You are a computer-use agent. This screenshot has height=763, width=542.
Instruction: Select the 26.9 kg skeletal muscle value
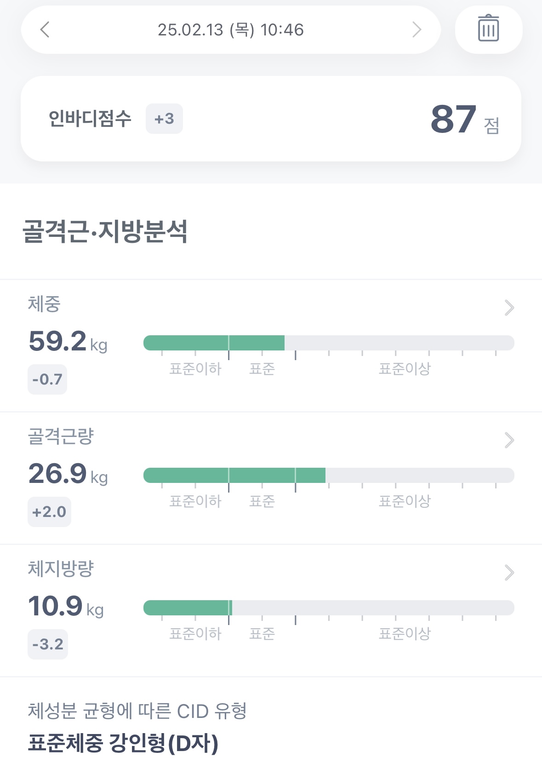click(68, 474)
